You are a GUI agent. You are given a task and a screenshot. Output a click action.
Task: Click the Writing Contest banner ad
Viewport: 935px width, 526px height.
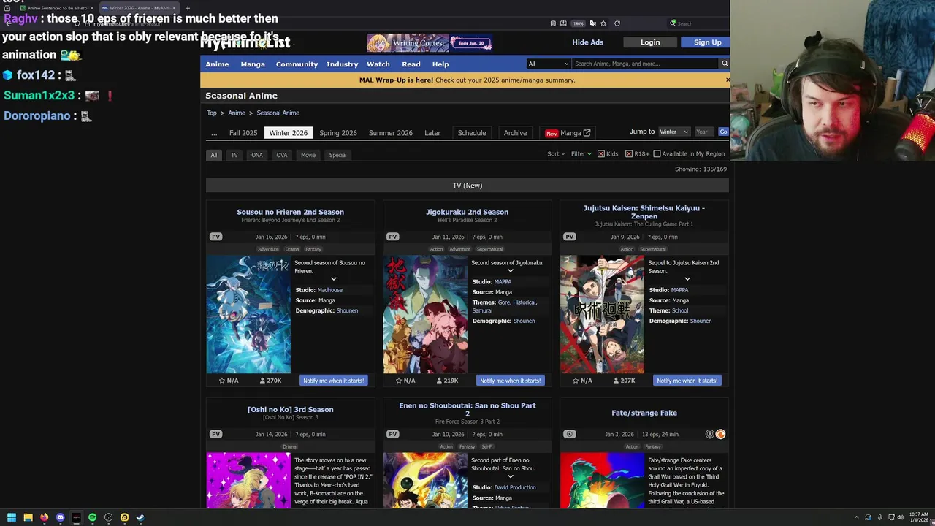pos(430,43)
